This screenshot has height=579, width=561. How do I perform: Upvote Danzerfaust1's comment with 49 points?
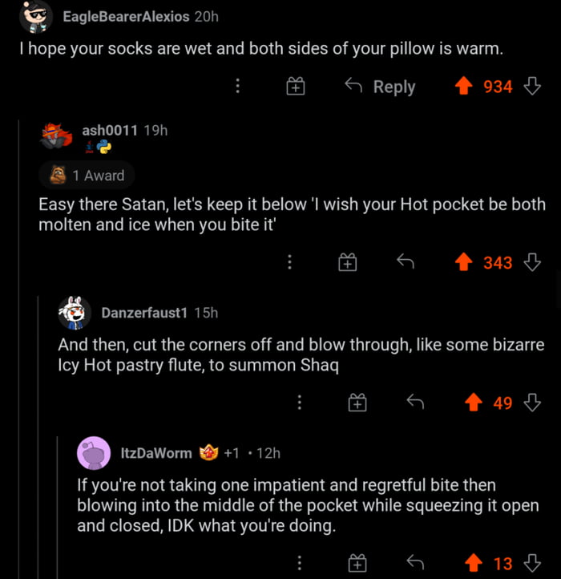pyautogui.click(x=474, y=403)
